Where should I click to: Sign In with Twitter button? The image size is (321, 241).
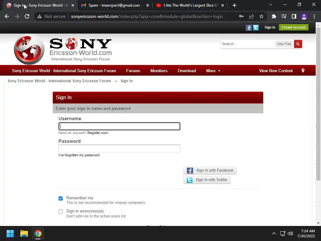(x=207, y=180)
